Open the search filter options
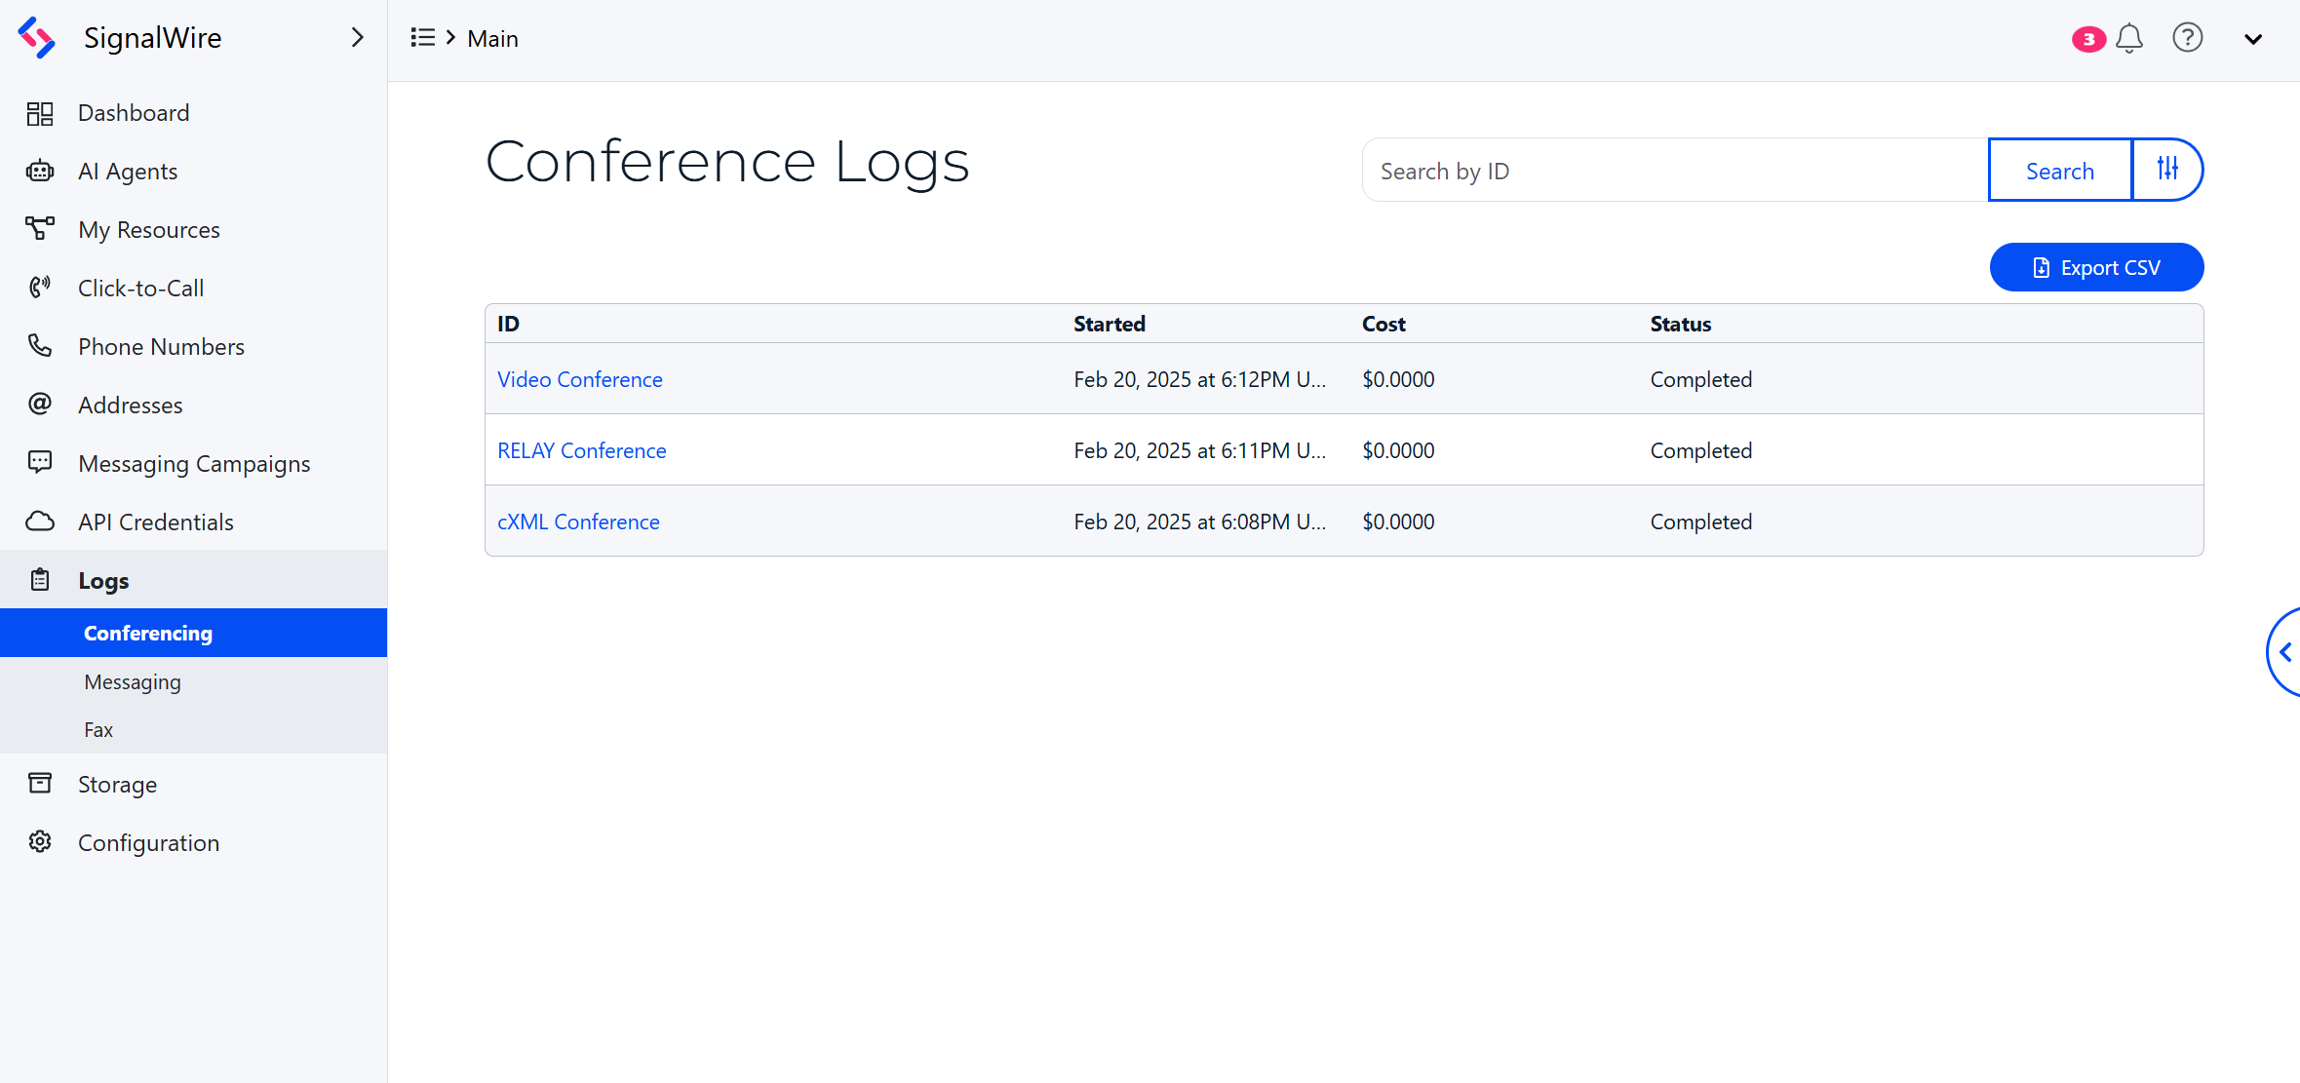The width and height of the screenshot is (2300, 1083). click(x=2167, y=170)
